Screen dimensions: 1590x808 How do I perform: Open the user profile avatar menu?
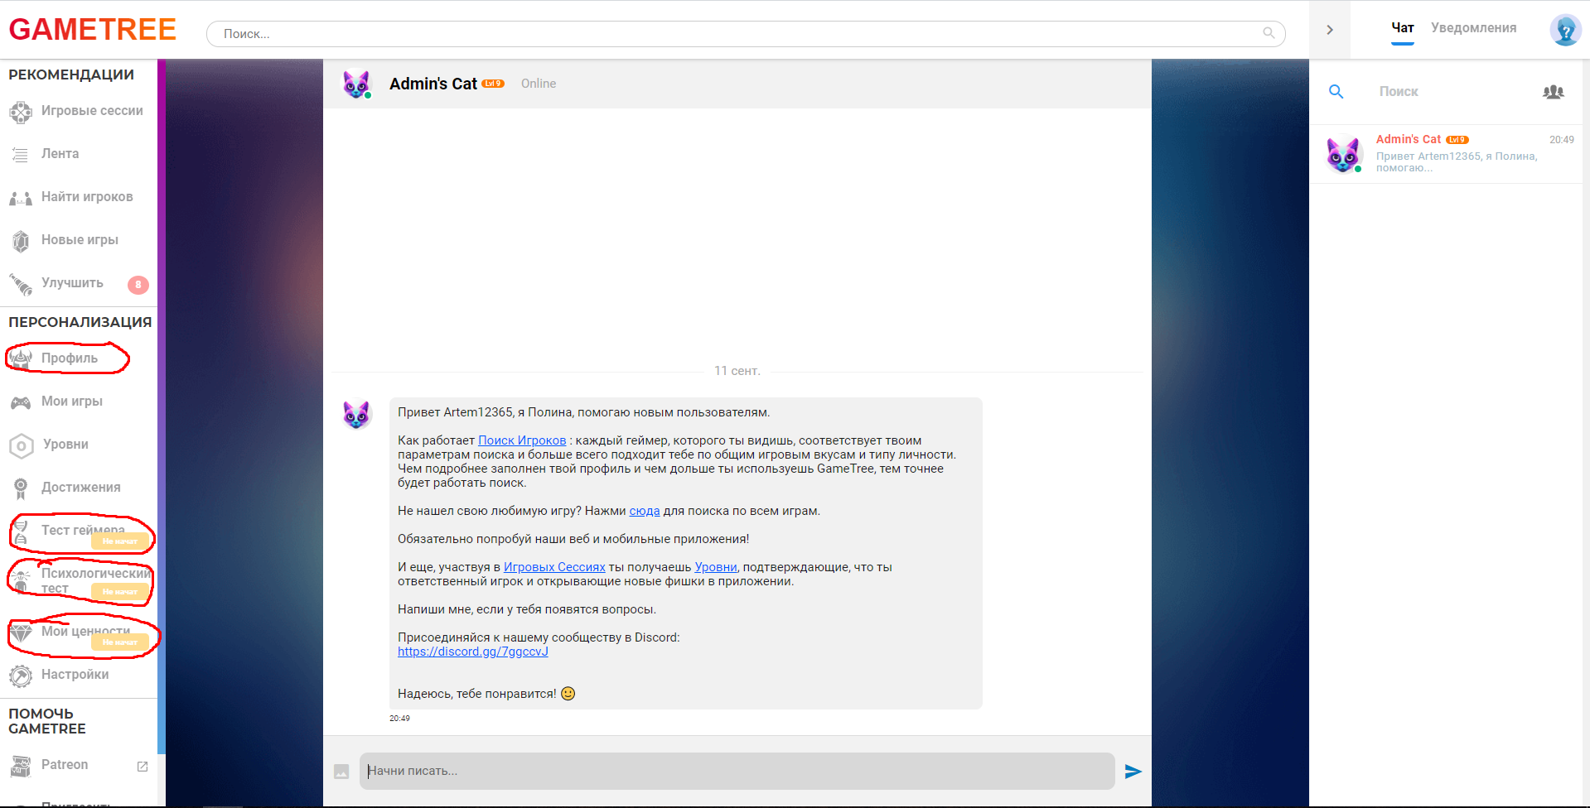tap(1564, 30)
